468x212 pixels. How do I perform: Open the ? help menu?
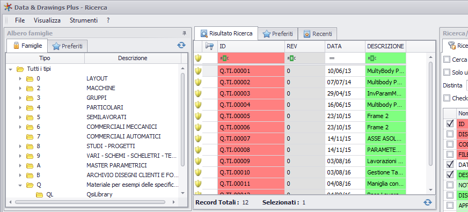click(x=108, y=20)
